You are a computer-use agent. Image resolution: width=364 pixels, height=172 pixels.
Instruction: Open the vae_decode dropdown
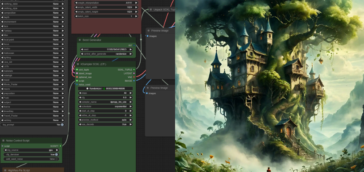[105, 124]
